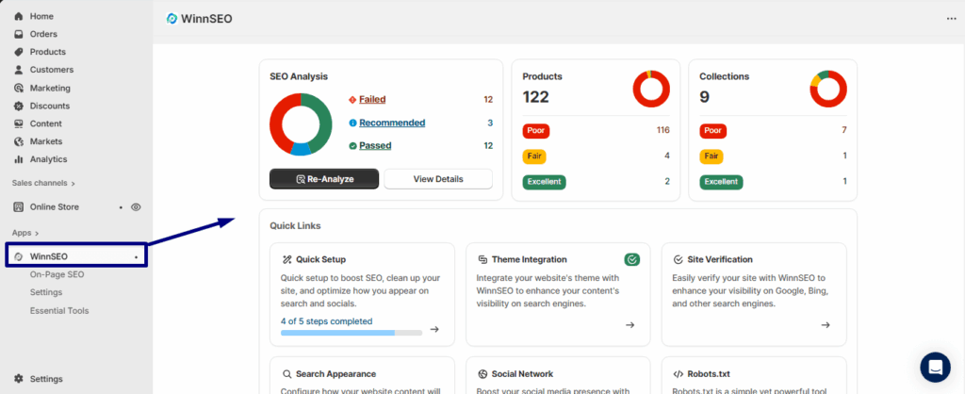The image size is (965, 394).
Task: Open Theme Integration via its arrow
Action: pos(630,325)
